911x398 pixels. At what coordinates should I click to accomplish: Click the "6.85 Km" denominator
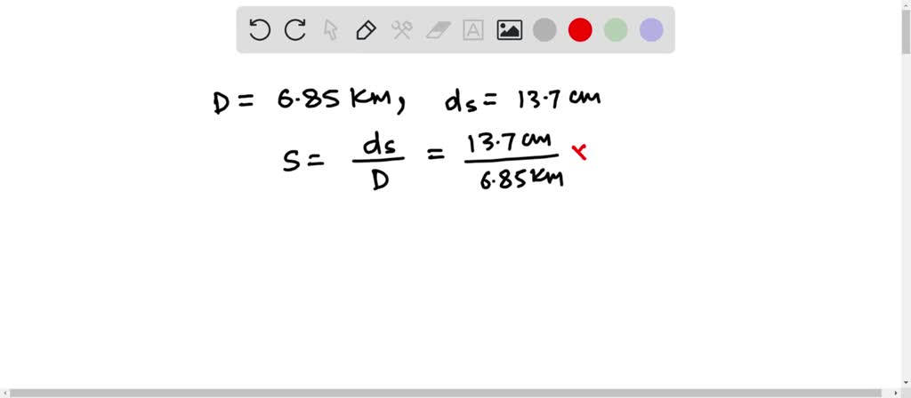pos(521,179)
